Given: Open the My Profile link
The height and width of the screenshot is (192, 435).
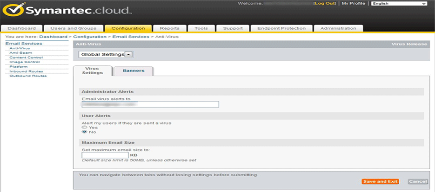Looking at the screenshot, I should click(354, 4).
